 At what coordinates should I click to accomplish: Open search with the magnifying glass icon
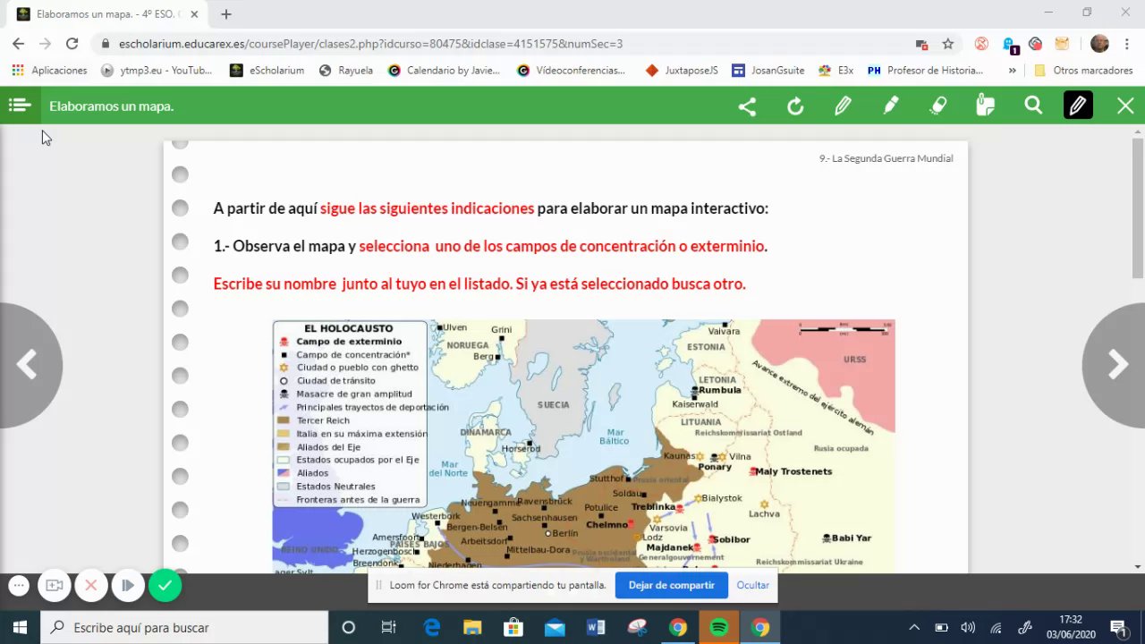(x=1033, y=106)
